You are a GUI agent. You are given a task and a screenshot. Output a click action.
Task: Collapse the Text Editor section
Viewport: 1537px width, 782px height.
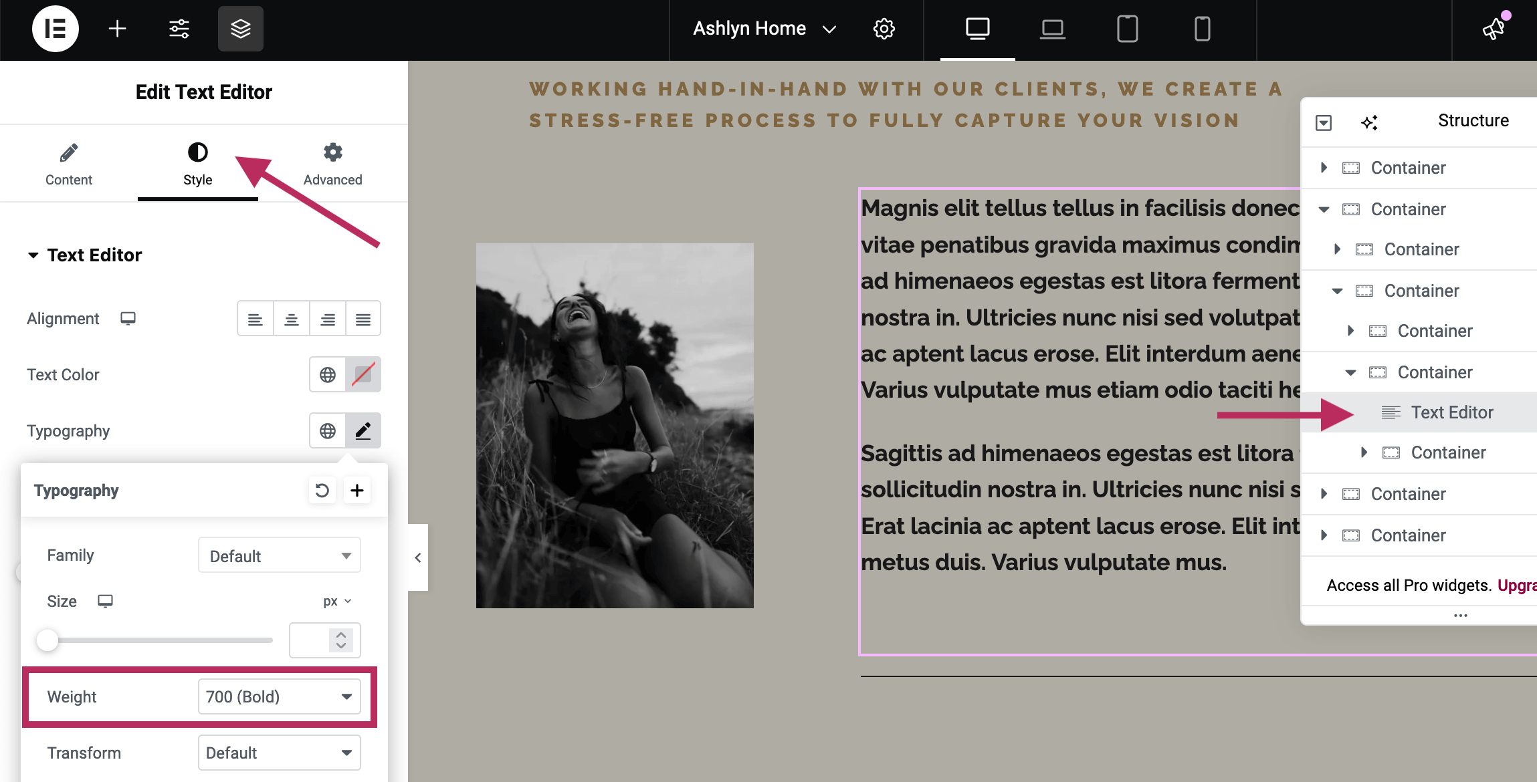(33, 255)
